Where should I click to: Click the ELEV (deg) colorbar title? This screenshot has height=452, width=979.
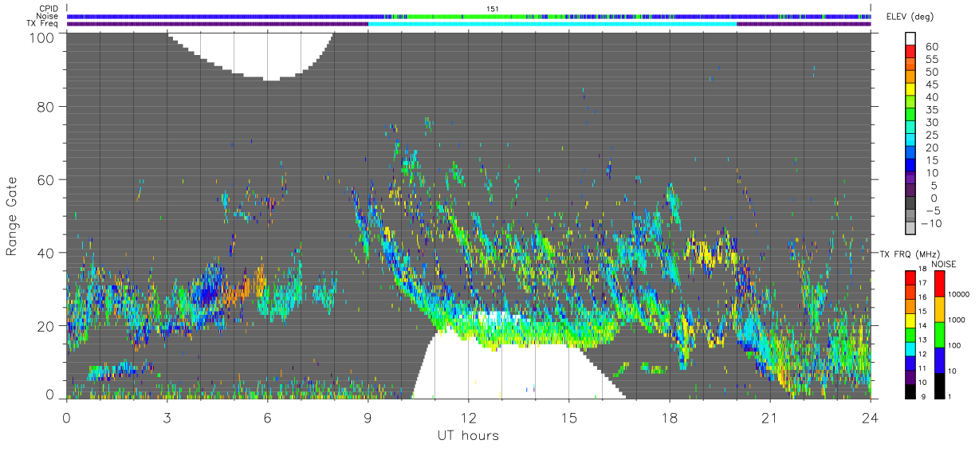[x=909, y=17]
